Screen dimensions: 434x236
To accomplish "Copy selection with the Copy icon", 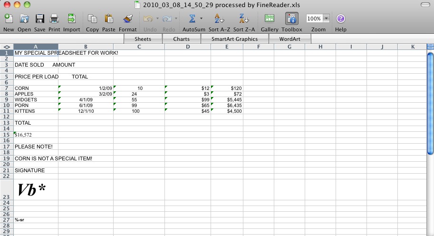I will (x=92, y=19).
